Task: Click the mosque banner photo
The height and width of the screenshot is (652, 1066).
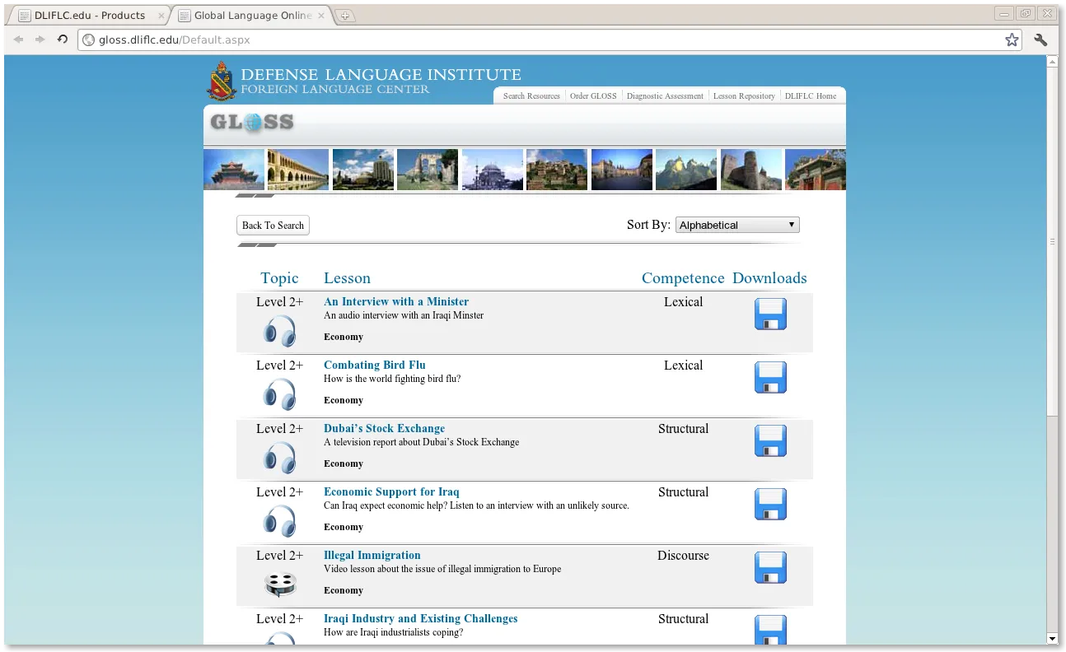Action: pyautogui.click(x=493, y=170)
